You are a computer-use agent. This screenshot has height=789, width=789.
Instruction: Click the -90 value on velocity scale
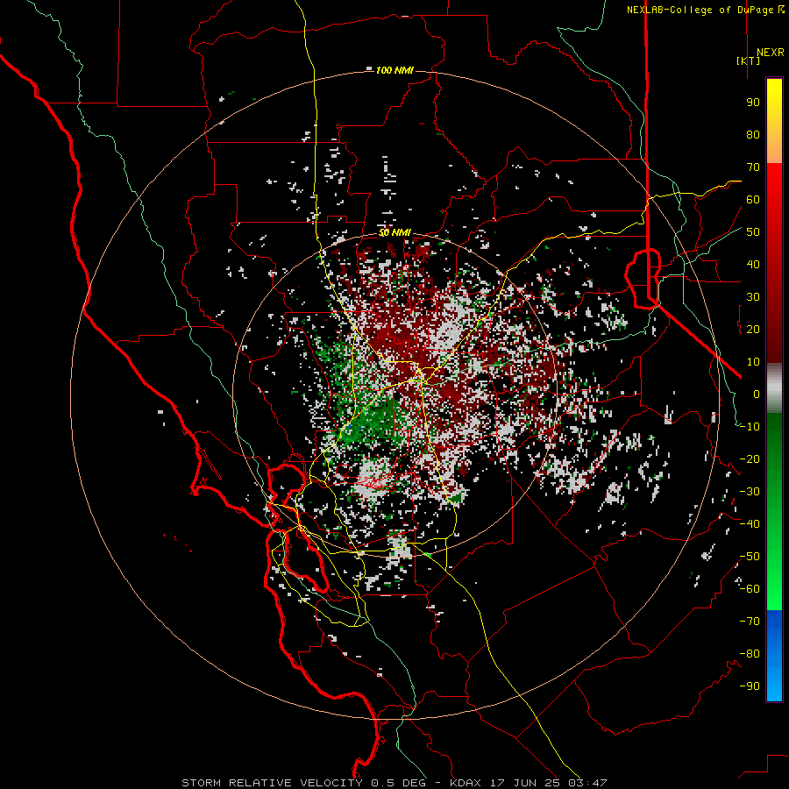click(750, 686)
